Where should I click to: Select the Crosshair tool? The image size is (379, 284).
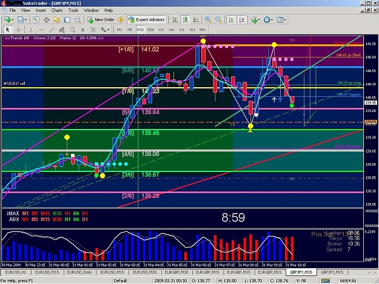[18, 30]
